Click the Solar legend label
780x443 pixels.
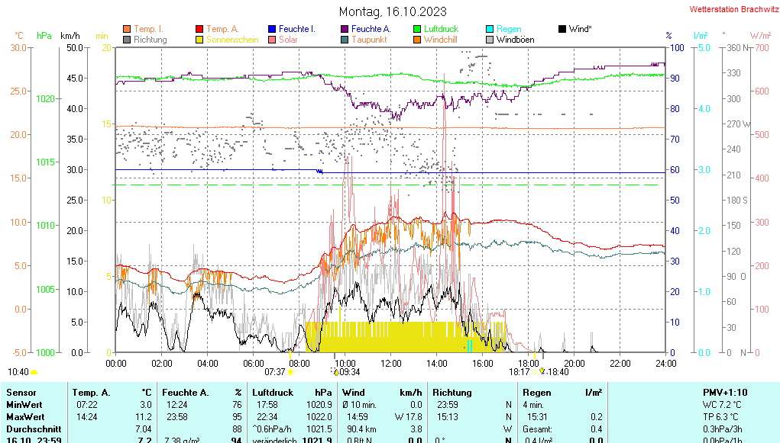tap(288, 40)
